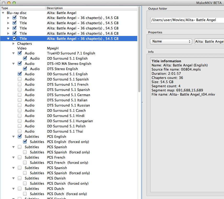Enable DD Surround 5.1 Polish audio

click(x=20, y=126)
